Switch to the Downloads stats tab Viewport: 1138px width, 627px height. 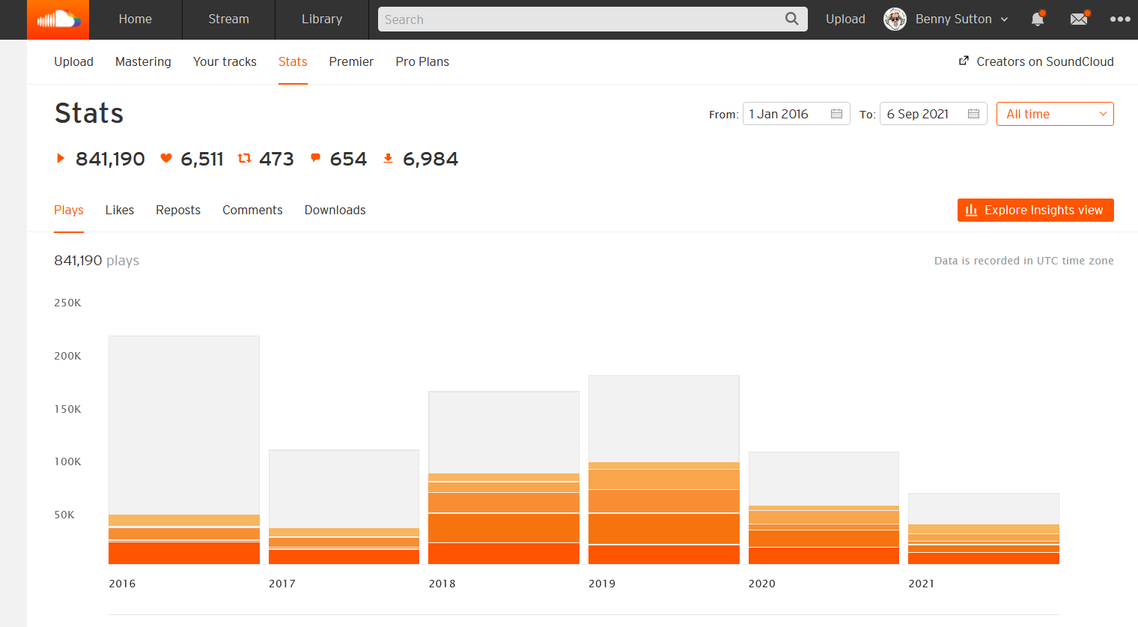(x=335, y=210)
